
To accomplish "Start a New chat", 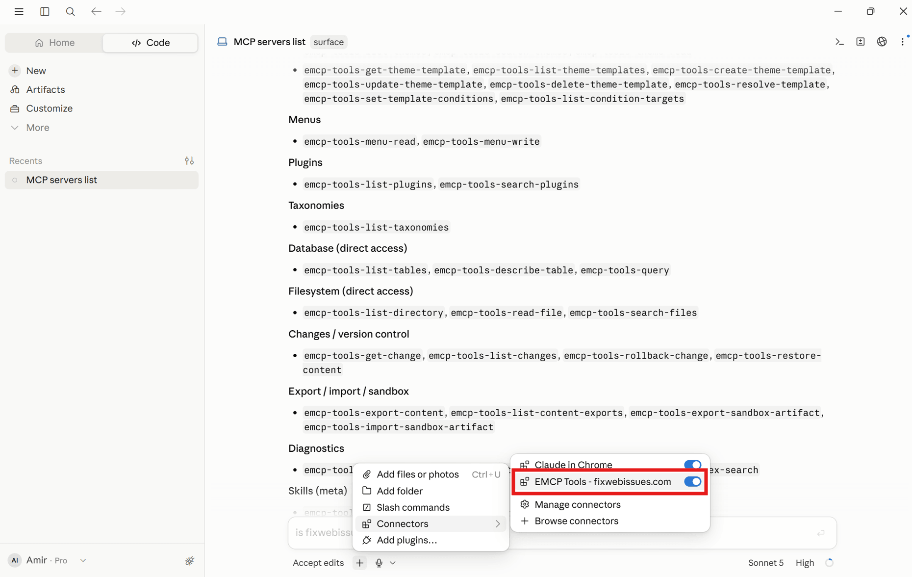I will click(36, 71).
